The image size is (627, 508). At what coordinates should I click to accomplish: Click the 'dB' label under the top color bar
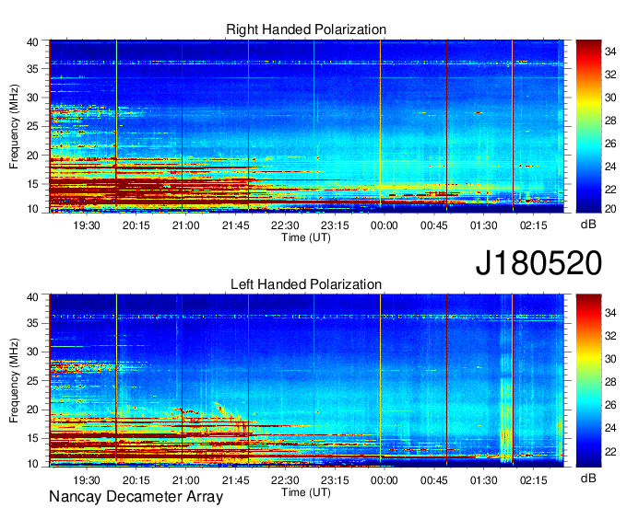pyautogui.click(x=588, y=225)
